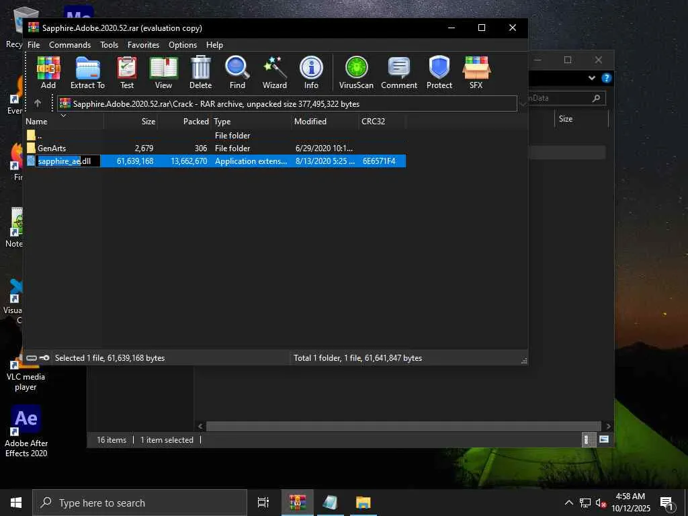Click the key password icon in status bar
This screenshot has height=516, width=688.
click(44, 358)
